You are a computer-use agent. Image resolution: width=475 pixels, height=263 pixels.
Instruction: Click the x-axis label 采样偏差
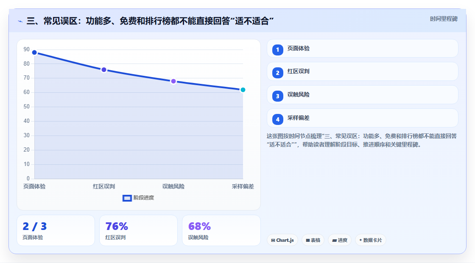coord(243,186)
